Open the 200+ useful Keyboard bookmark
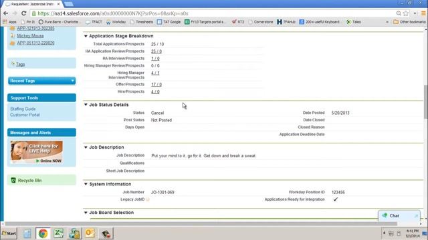Viewport: 428px width, 240px height. point(320,22)
